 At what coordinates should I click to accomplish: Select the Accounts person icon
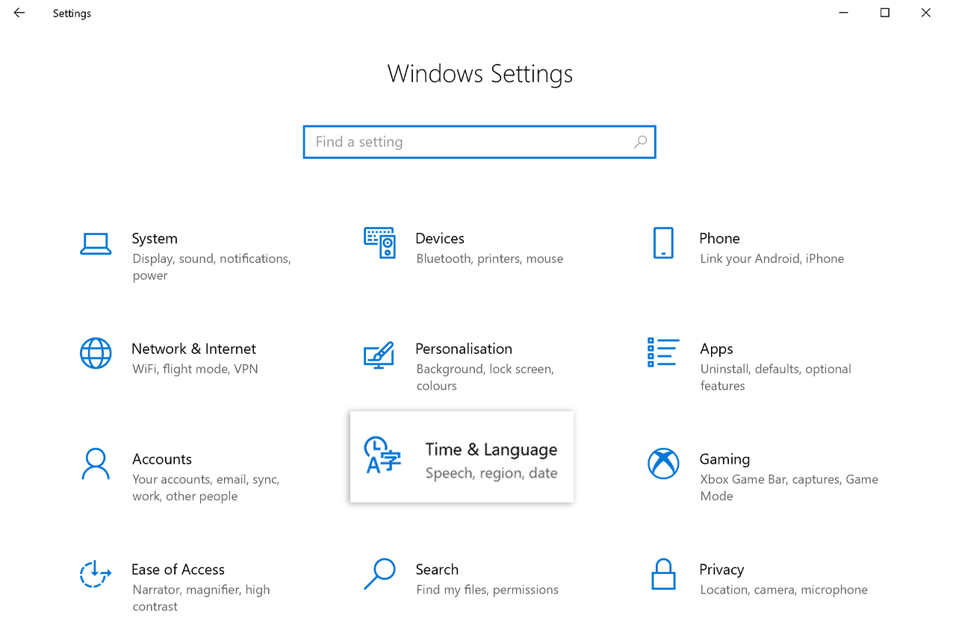coord(96,464)
